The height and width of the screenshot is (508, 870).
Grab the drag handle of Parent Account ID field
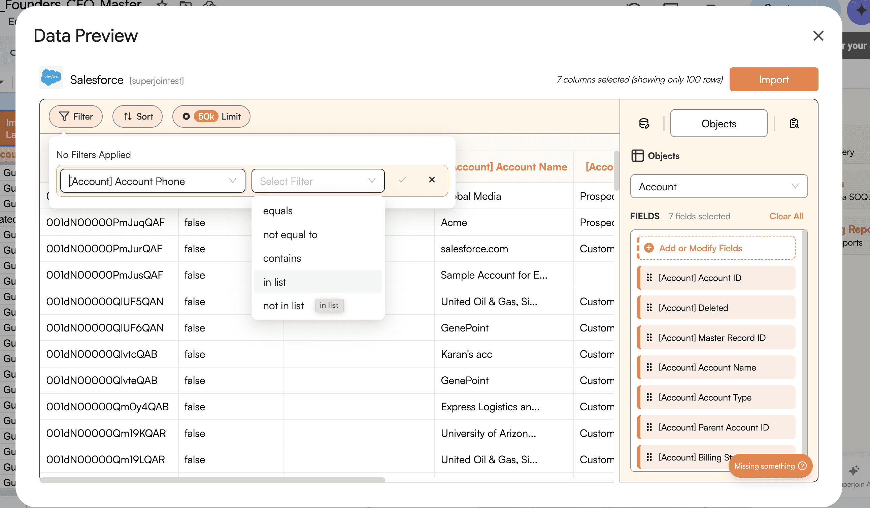649,427
